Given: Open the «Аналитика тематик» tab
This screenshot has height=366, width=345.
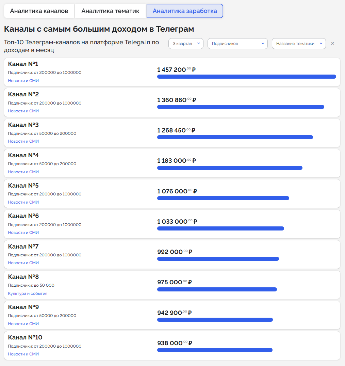Looking at the screenshot, I should pyautogui.click(x=110, y=11).
